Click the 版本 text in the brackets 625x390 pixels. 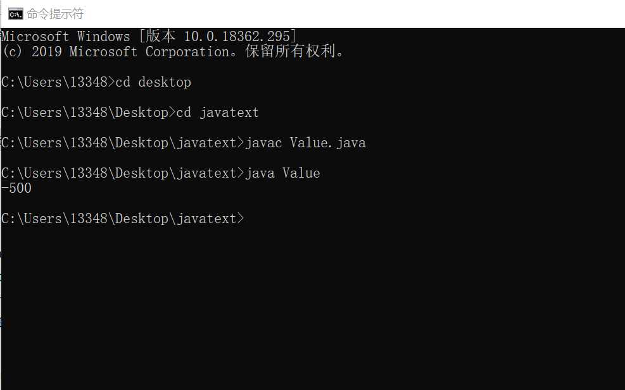(x=161, y=37)
